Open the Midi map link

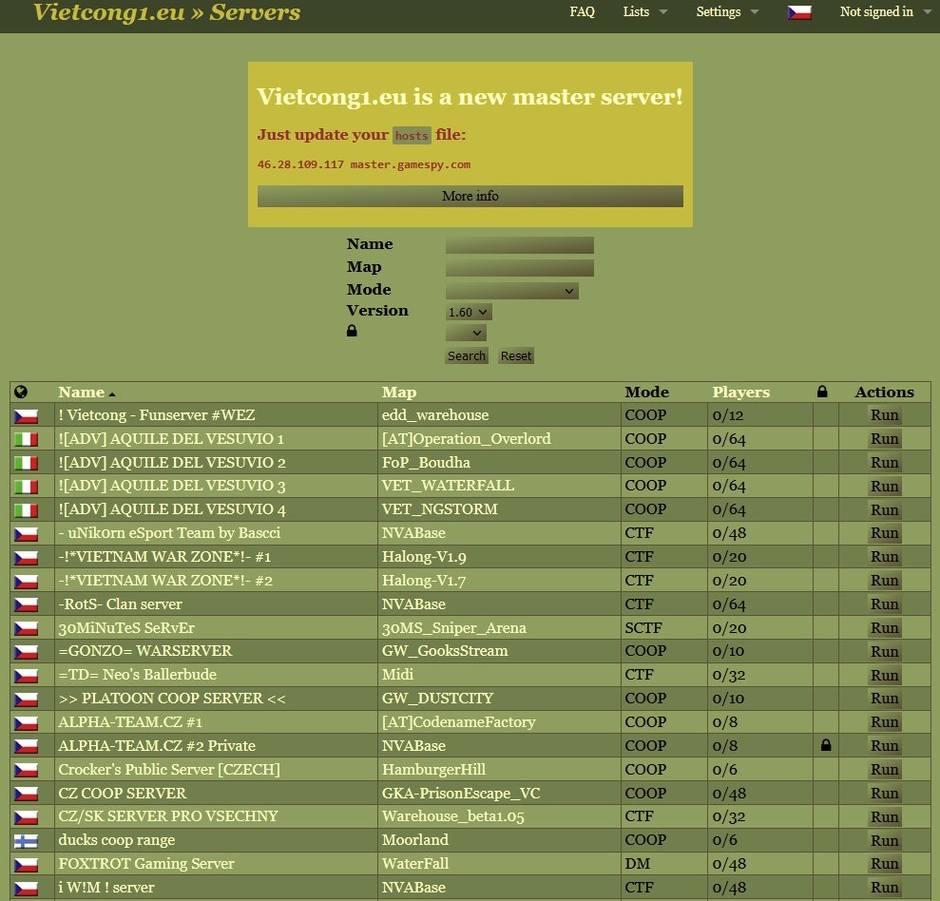pyautogui.click(x=397, y=675)
